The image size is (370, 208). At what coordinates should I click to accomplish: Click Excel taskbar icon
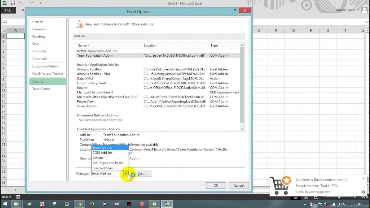coord(166,204)
